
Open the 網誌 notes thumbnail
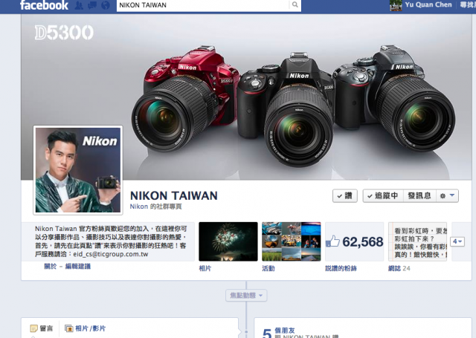(417, 241)
